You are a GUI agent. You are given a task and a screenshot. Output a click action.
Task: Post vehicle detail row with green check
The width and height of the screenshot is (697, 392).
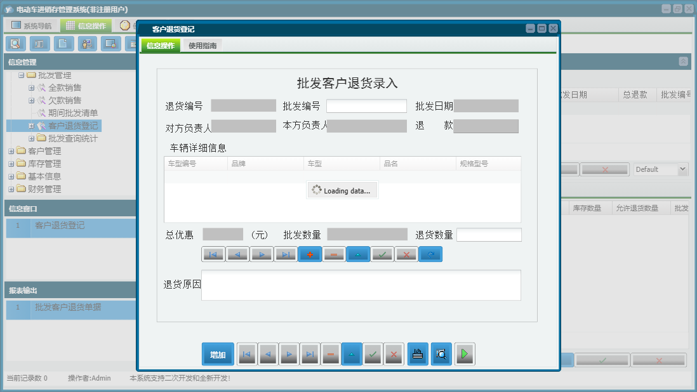pyautogui.click(x=382, y=254)
